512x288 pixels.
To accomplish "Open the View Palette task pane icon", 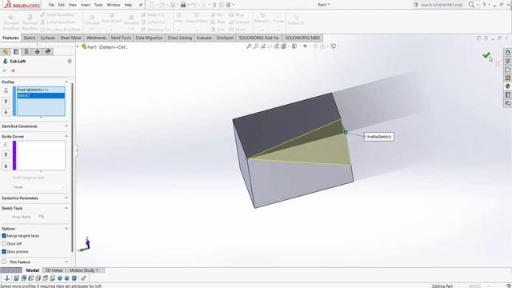I will [507, 78].
